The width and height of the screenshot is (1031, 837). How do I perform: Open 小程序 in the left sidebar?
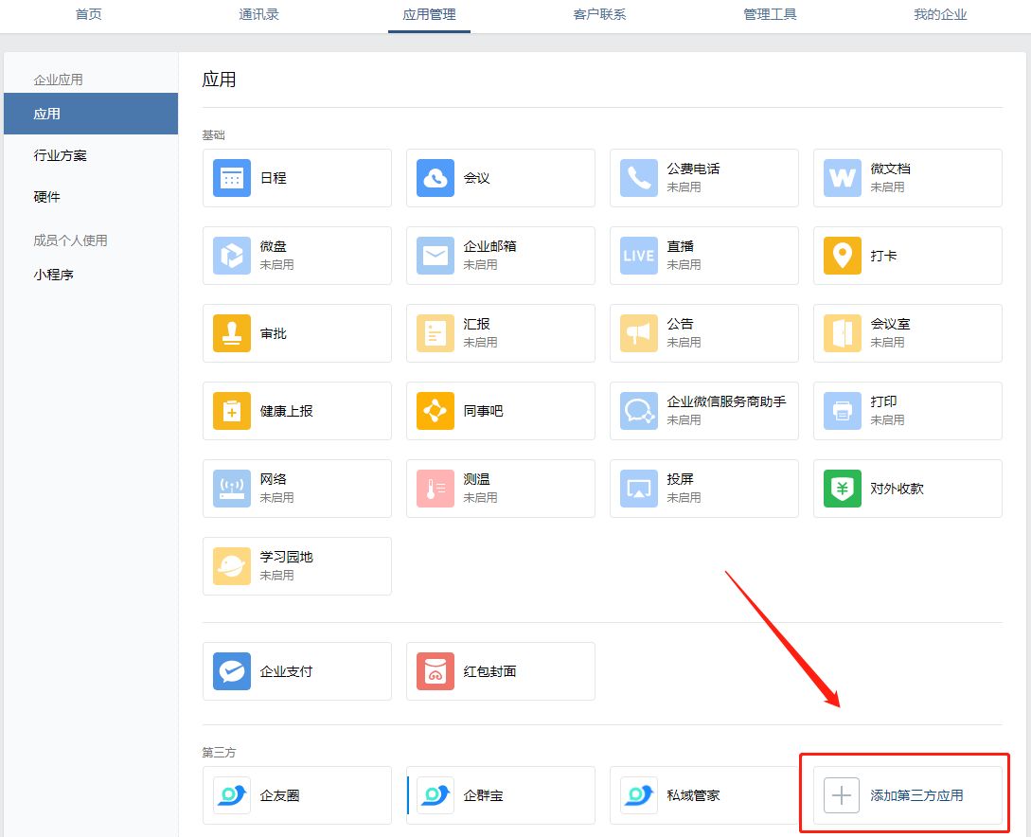(54, 276)
